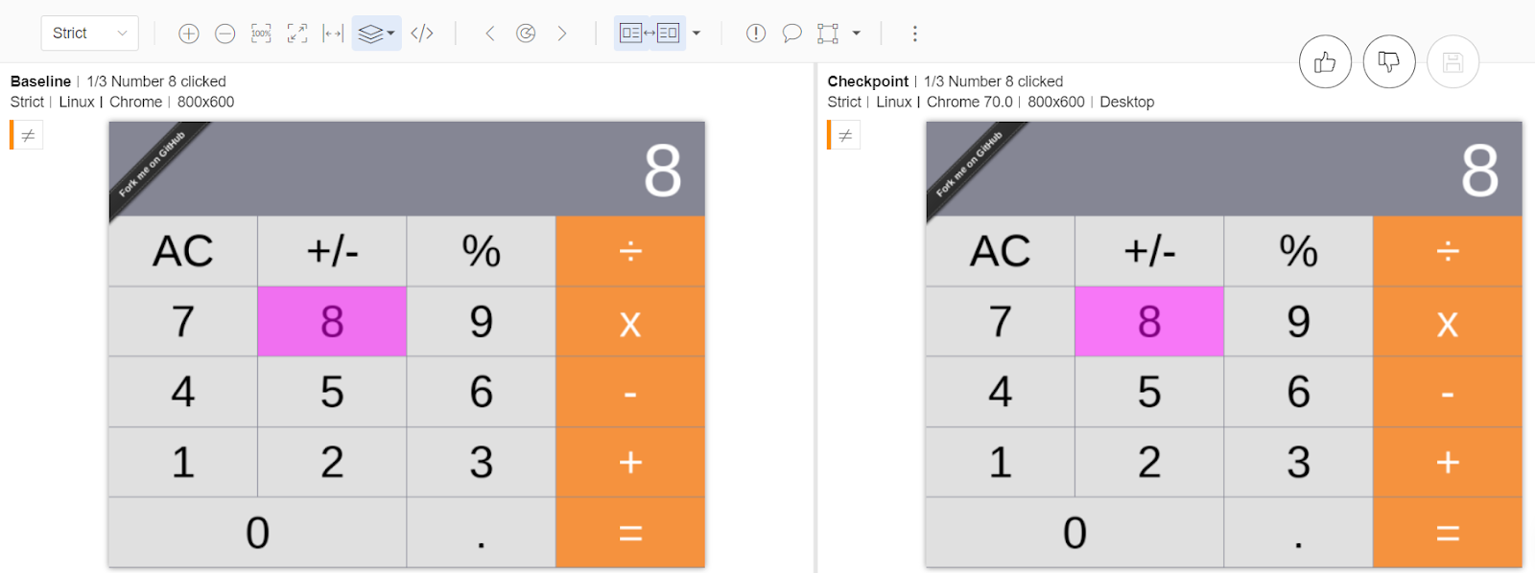Screen dimensions: 1535x573
Task: Fit the images to width
Action: pos(333,34)
